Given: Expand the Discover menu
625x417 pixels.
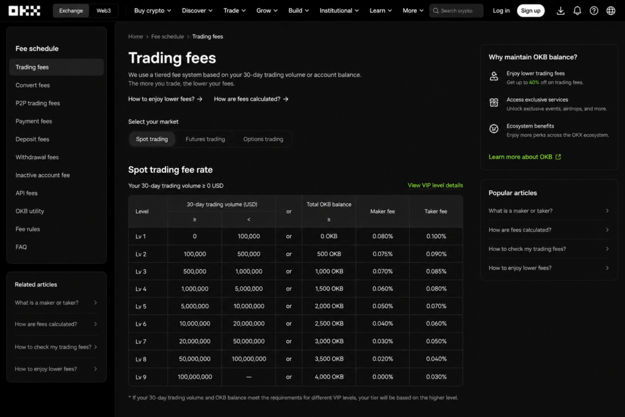Looking at the screenshot, I should coord(197,11).
